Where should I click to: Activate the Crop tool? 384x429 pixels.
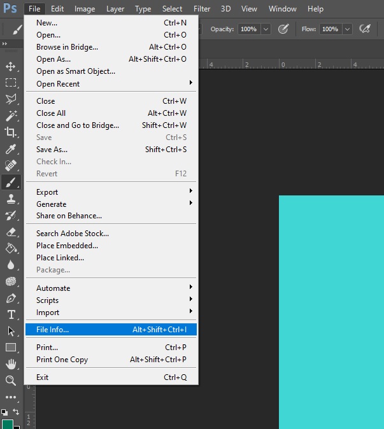pos(11,132)
